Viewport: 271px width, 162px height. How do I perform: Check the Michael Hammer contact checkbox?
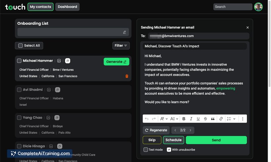19,61
